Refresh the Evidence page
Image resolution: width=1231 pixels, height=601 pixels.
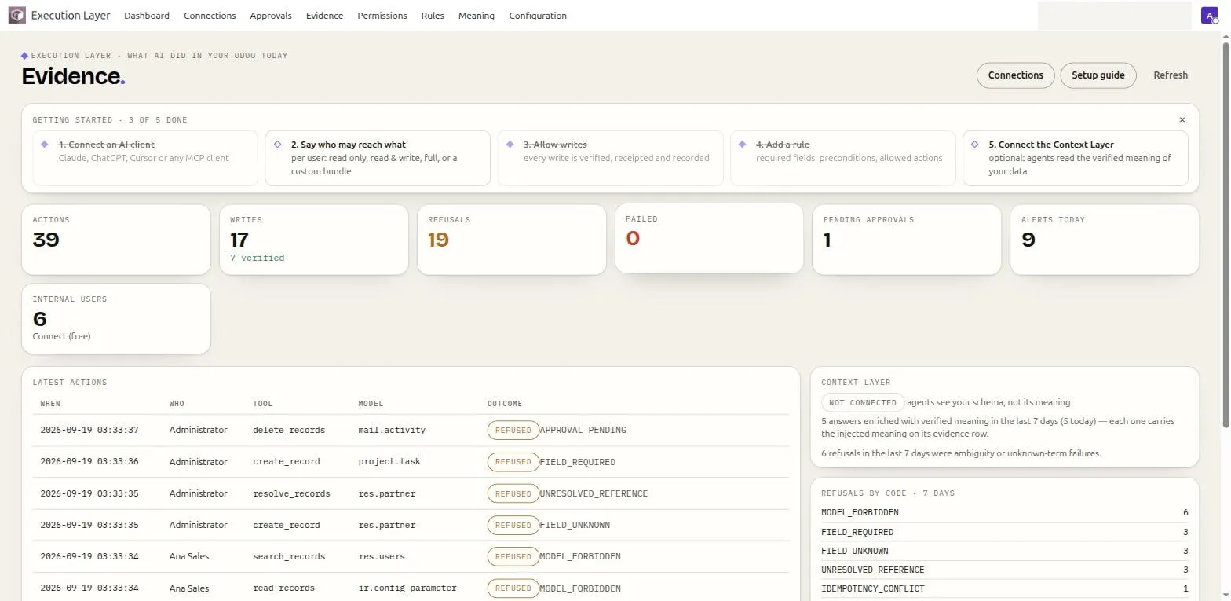1171,75
